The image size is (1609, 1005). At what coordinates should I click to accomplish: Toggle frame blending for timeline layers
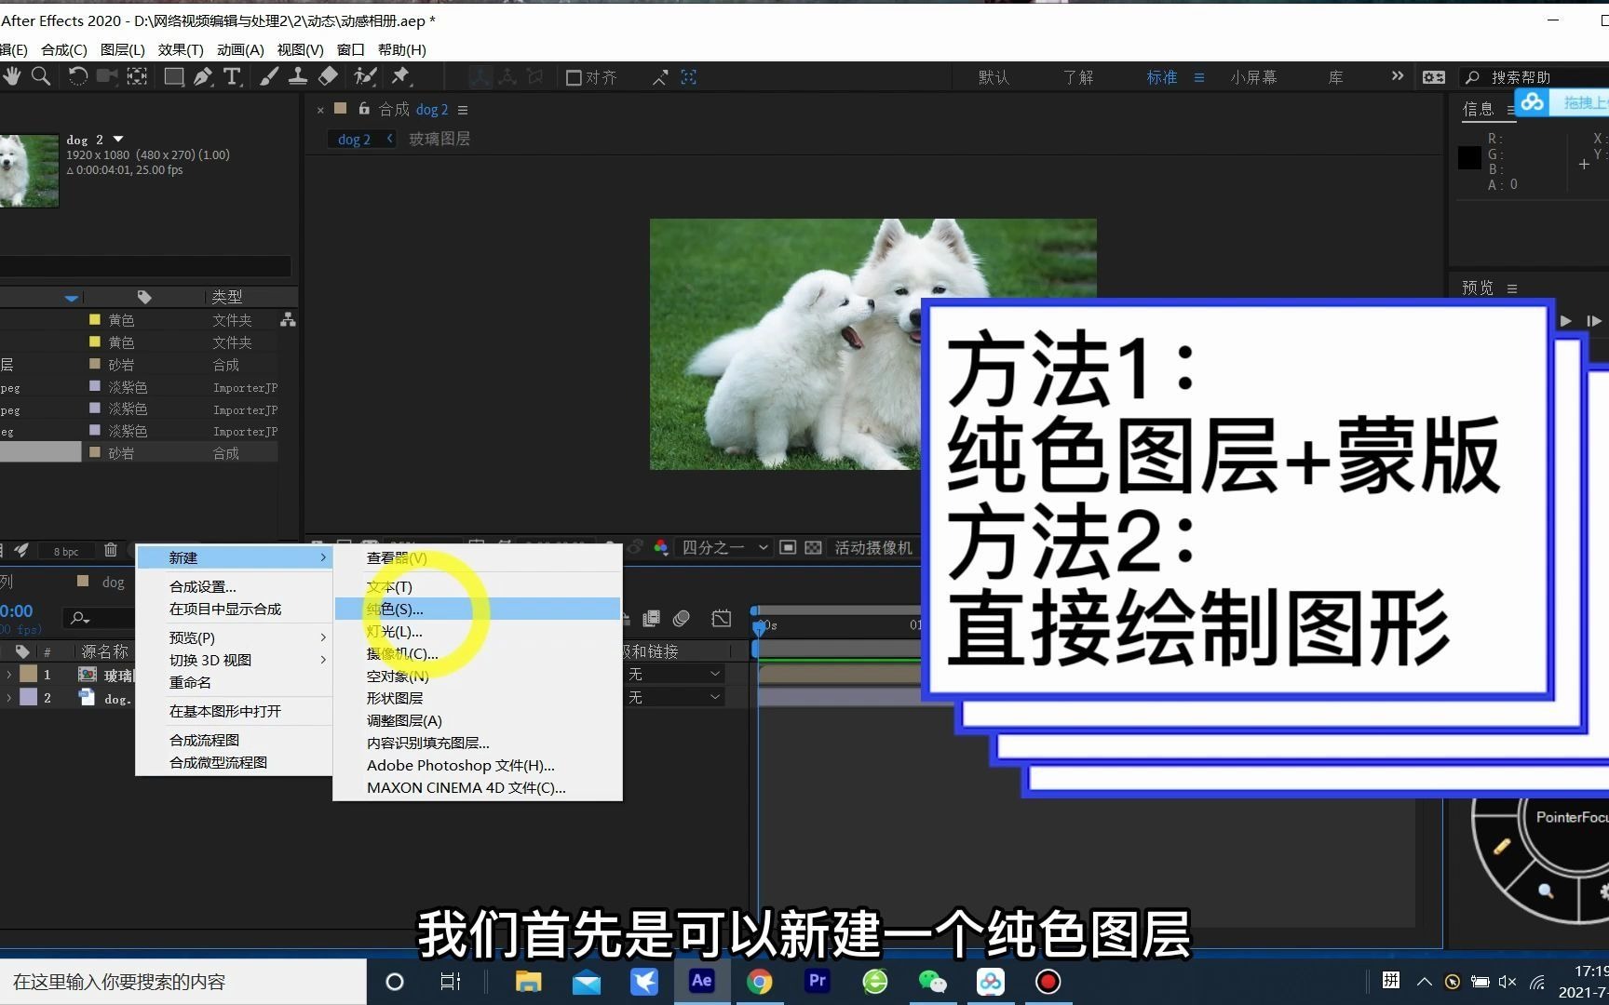point(652,618)
